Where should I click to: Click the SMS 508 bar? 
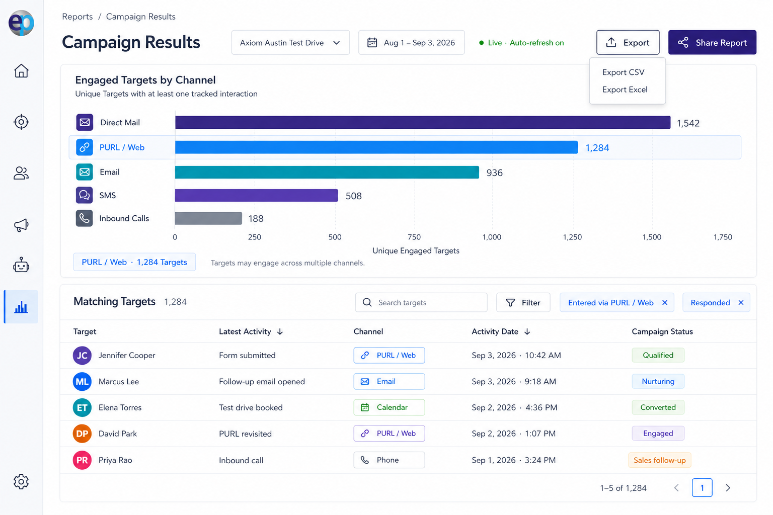(x=257, y=195)
